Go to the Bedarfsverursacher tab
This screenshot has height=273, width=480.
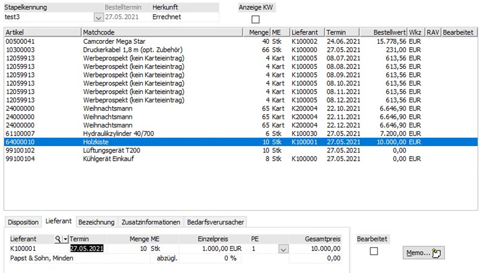click(x=216, y=222)
